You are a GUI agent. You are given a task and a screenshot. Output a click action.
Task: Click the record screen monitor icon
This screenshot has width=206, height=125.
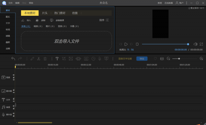click(51, 20)
